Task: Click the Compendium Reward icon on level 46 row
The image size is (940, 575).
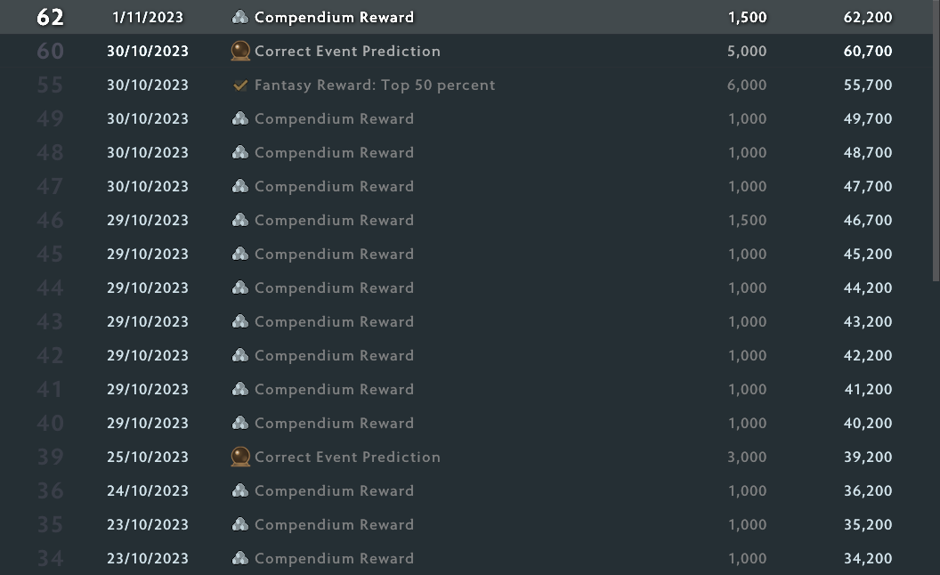Action: 239,220
